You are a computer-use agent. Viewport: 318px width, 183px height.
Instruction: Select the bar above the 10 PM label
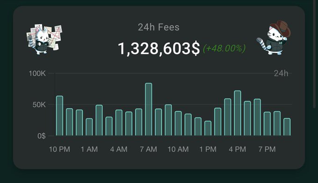(59, 116)
